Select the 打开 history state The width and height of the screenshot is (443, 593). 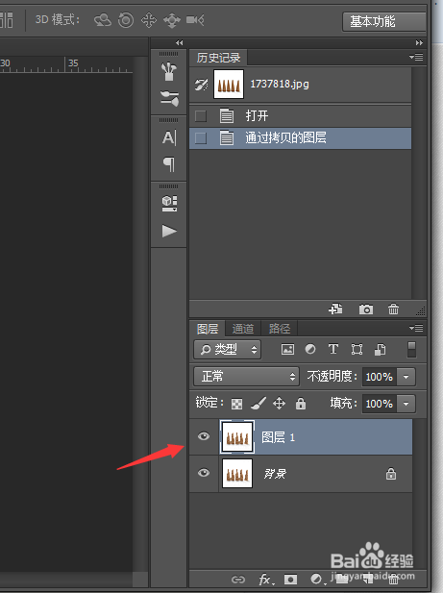pyautogui.click(x=301, y=115)
